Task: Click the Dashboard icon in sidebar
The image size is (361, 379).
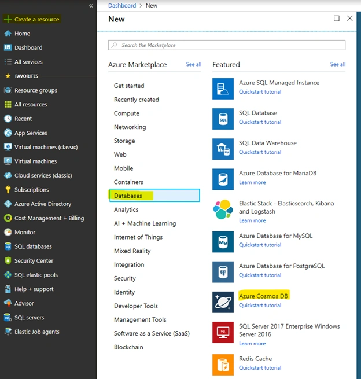Action: coord(8,47)
